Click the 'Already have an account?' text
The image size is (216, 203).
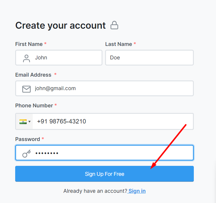pos(95,191)
